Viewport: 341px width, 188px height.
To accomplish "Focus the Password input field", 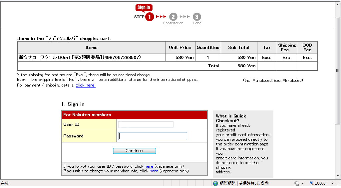I will tap(153, 136).
